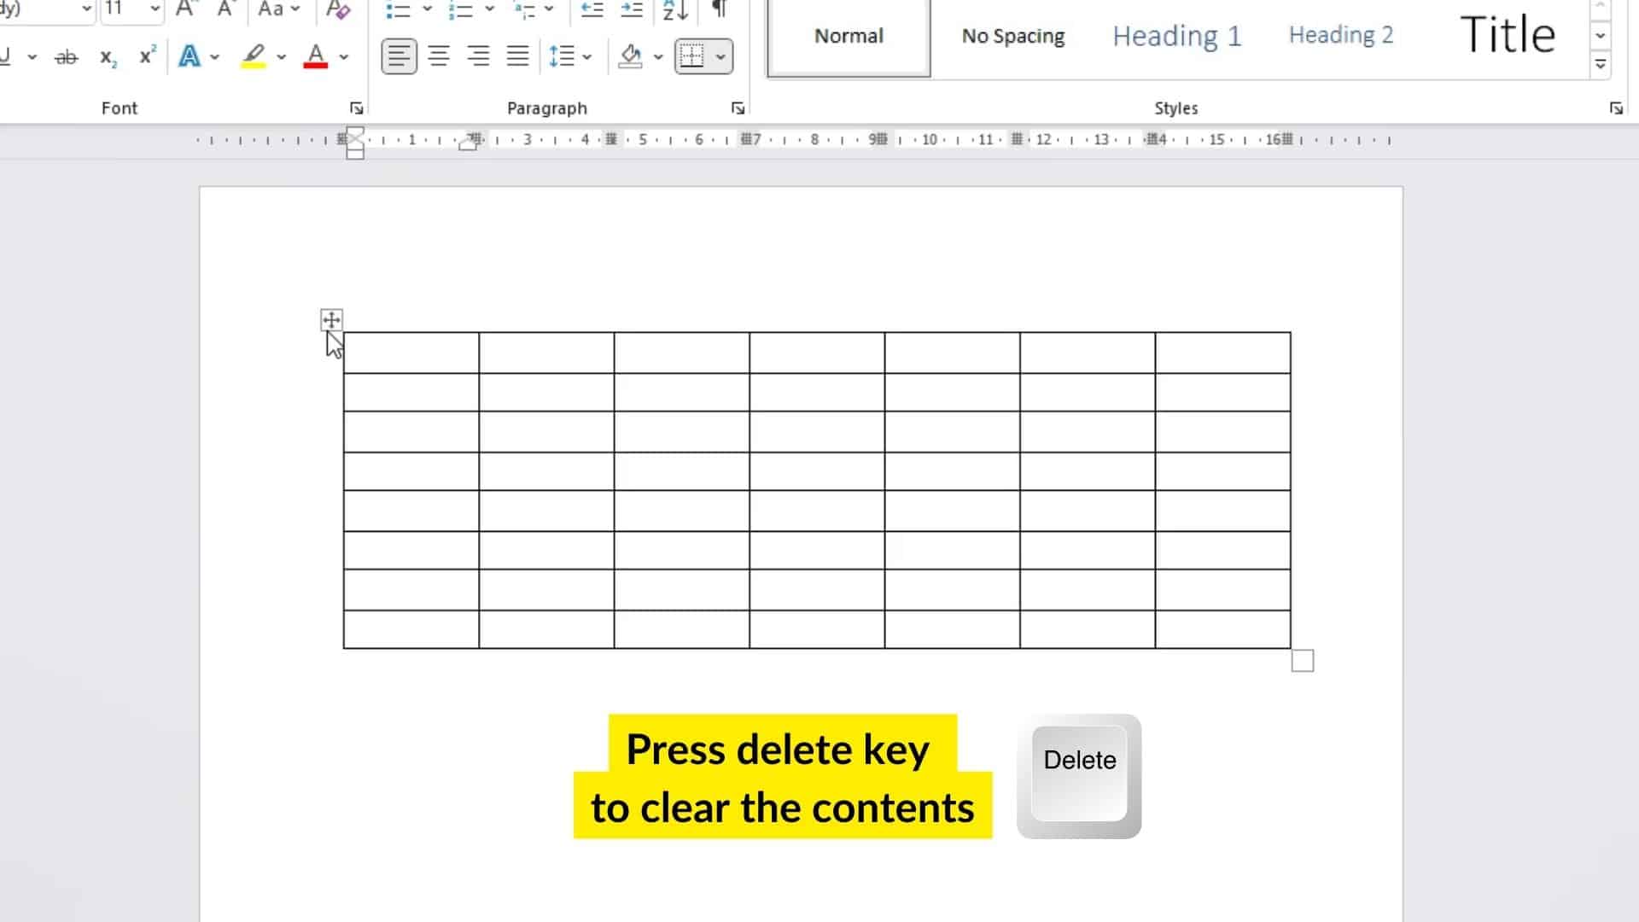The image size is (1639, 922).
Task: Select the increase indent icon
Action: [x=632, y=11]
